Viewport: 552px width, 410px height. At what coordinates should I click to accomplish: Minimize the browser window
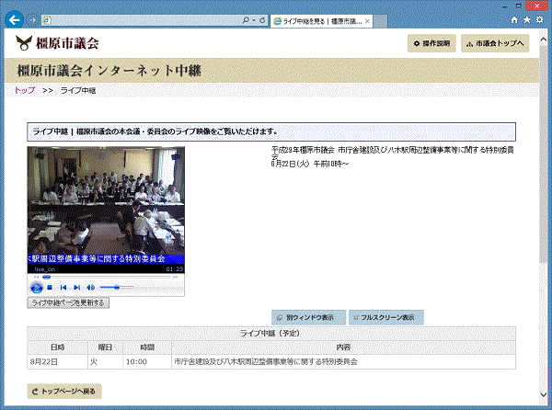tap(504, 6)
